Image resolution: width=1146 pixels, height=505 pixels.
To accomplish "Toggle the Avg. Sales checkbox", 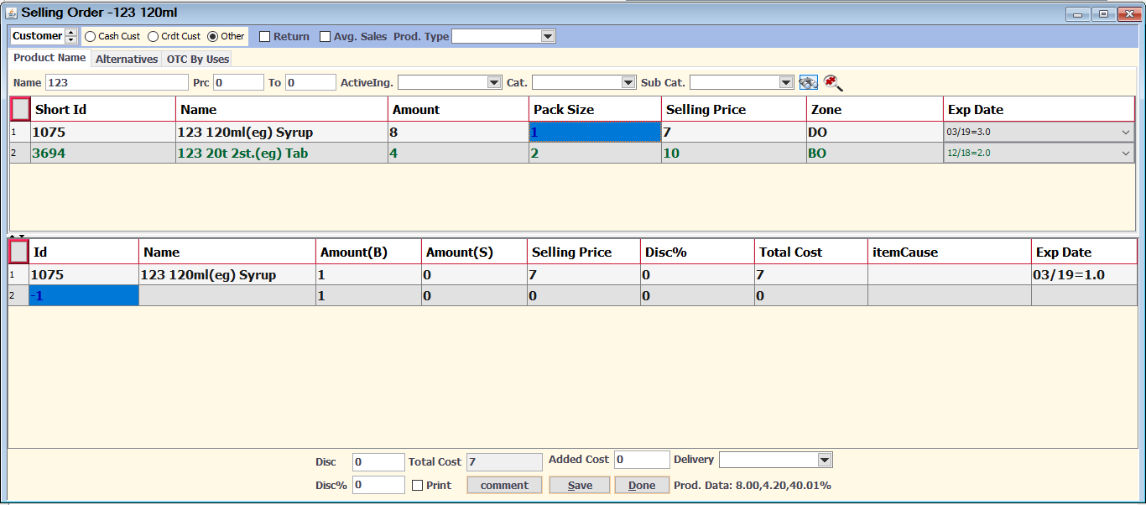I will pos(326,36).
